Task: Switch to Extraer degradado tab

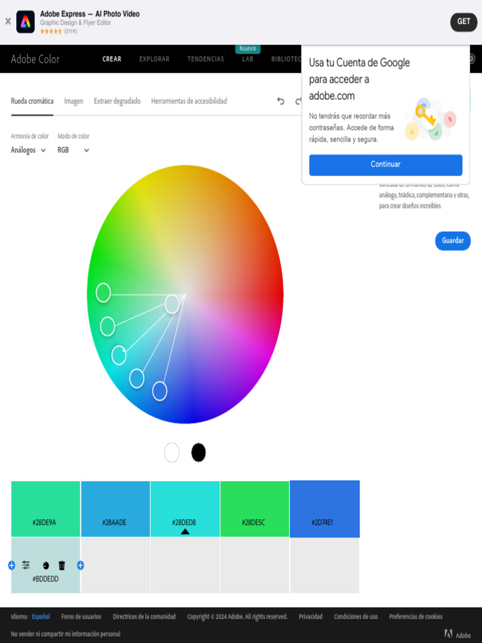Action: 117,101
